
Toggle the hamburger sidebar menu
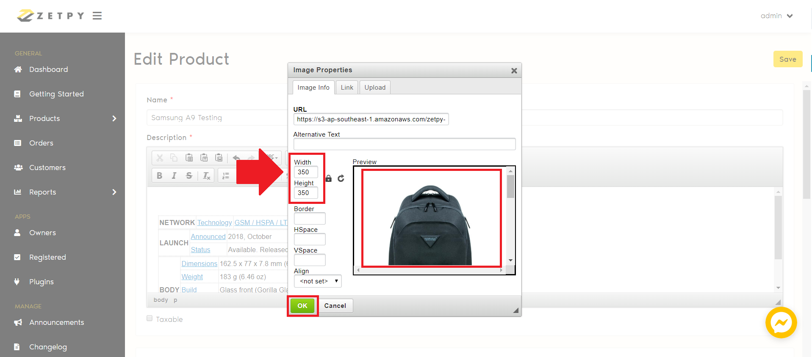click(97, 16)
